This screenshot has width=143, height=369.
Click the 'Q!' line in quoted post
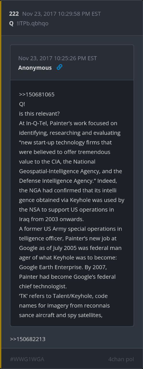coord(22,104)
